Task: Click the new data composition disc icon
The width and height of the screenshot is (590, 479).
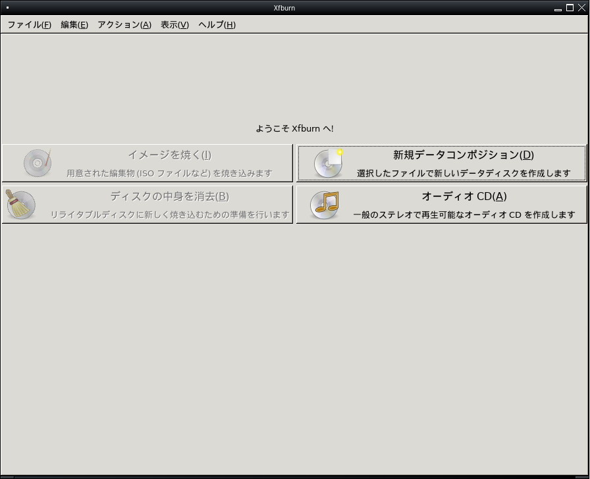Action: (329, 163)
